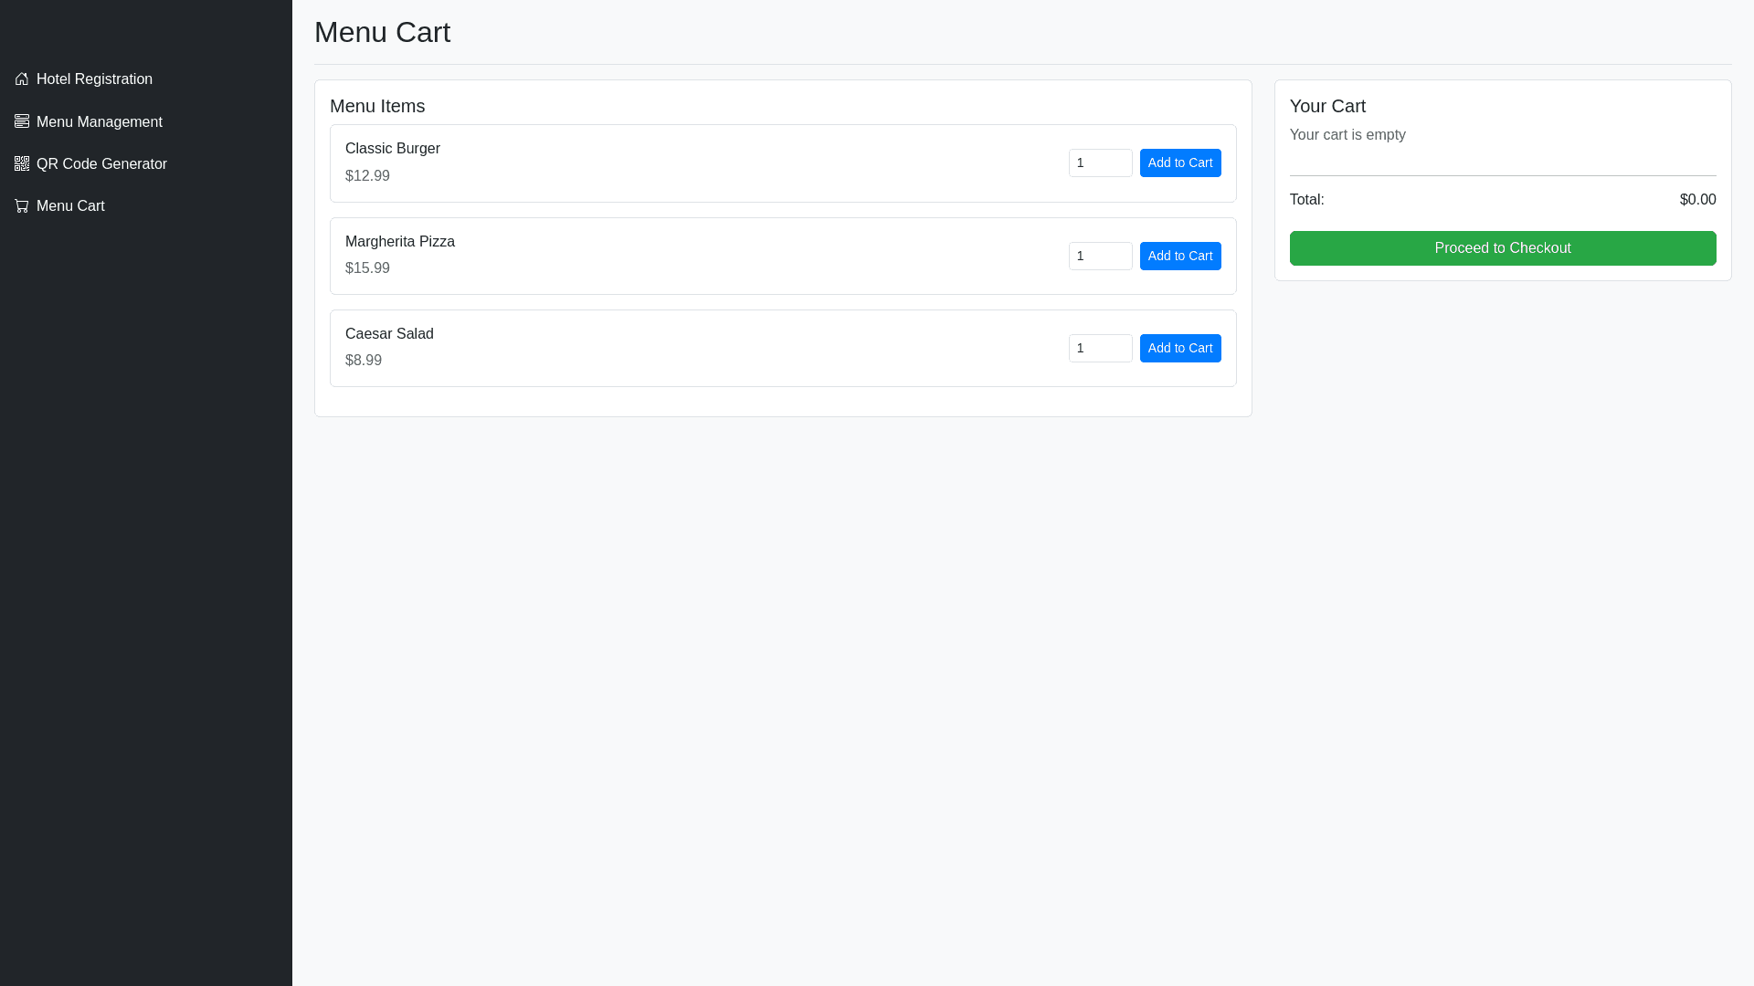Click the house icon beside Hotel Registration
Viewport: 1754px width, 986px height.
coord(22,79)
